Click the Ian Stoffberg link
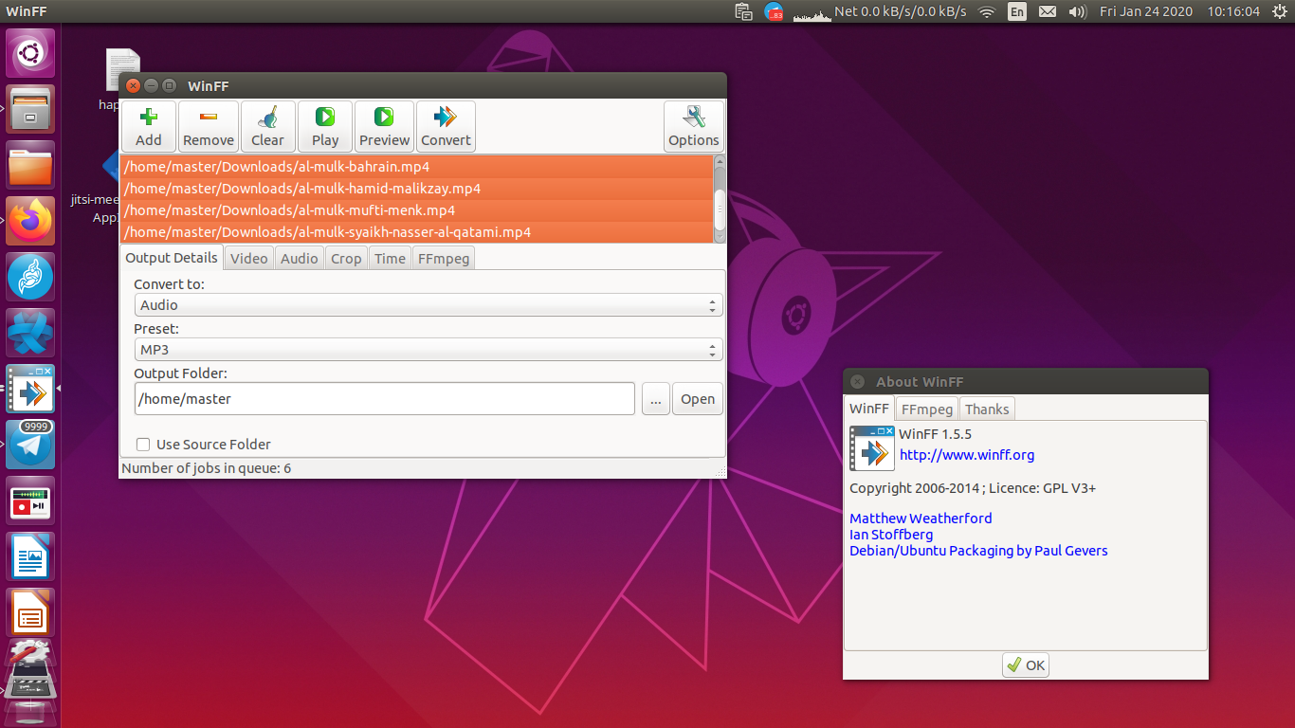Image resolution: width=1295 pixels, height=728 pixels. click(x=891, y=535)
